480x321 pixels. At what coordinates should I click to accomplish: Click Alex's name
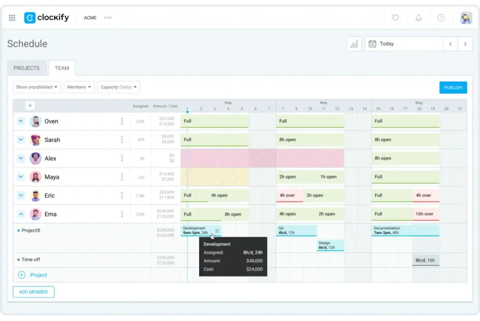tap(51, 159)
